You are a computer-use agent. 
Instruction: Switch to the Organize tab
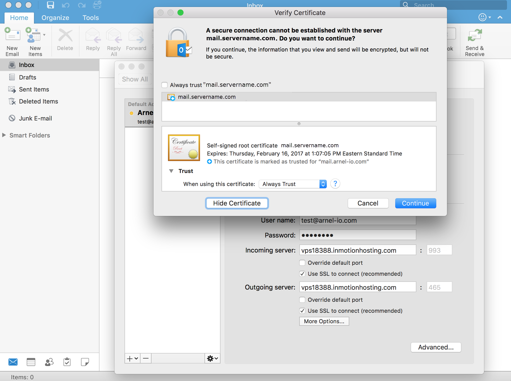pyautogui.click(x=55, y=18)
